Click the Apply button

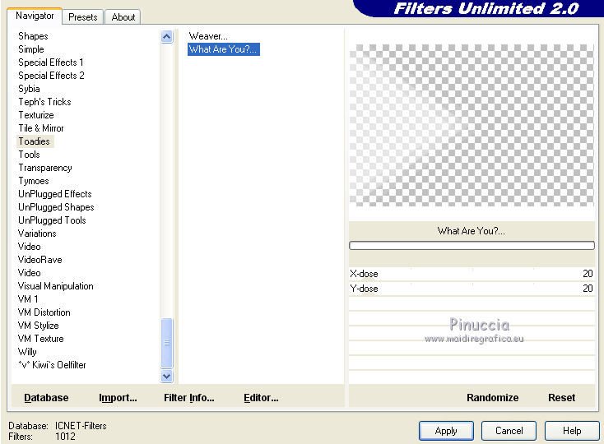click(x=446, y=431)
